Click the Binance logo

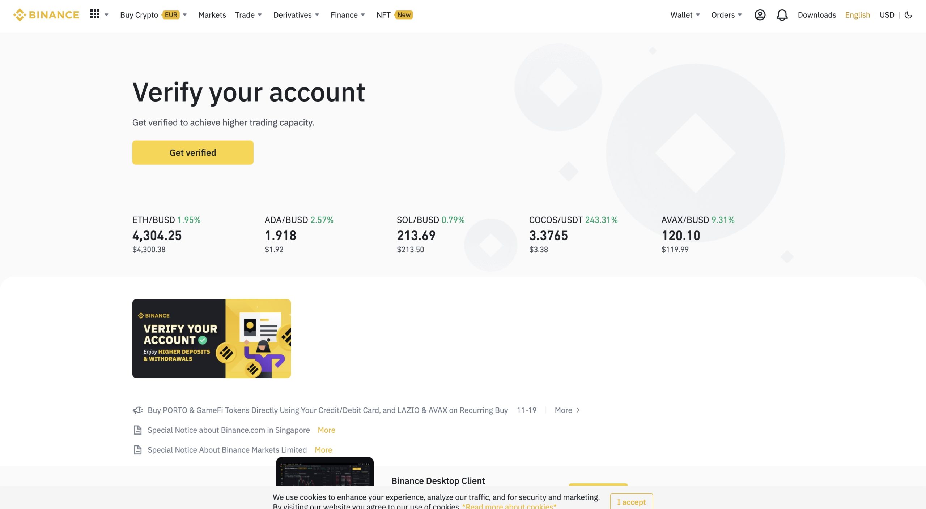46,15
